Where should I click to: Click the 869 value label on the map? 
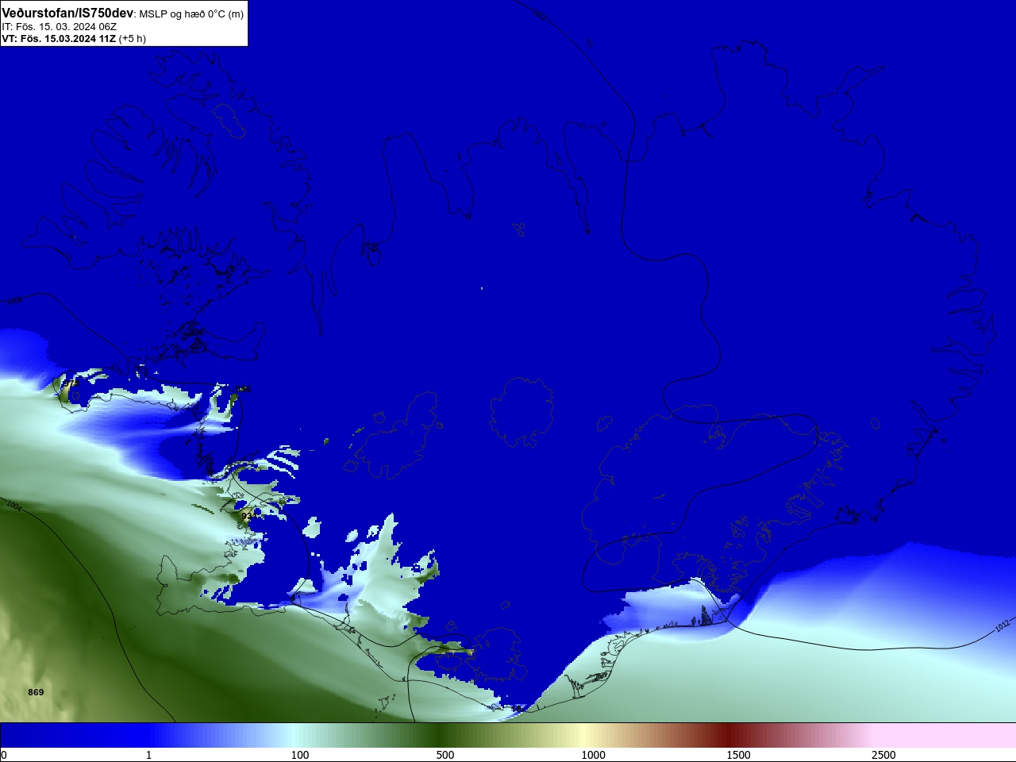click(36, 692)
